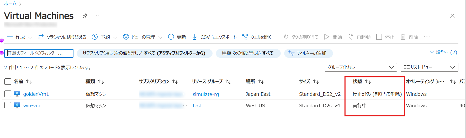Open the win-vm virtual machine link
The height and width of the screenshot is (138, 466).
click(32, 105)
